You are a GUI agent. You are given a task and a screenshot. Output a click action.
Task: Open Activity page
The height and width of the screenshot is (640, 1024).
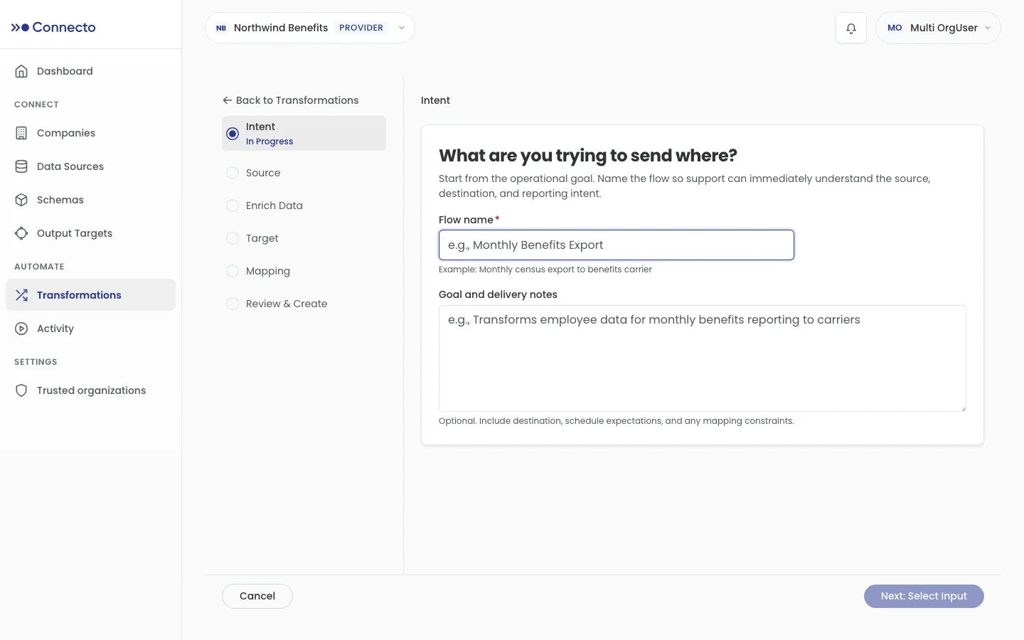[90, 329]
